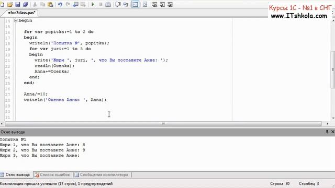Collapse the begin block fold marker
Image resolution: width=335 pixels, height=188 pixels.
pos(16,20)
